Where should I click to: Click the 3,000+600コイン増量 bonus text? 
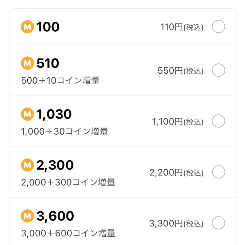tap(68, 233)
